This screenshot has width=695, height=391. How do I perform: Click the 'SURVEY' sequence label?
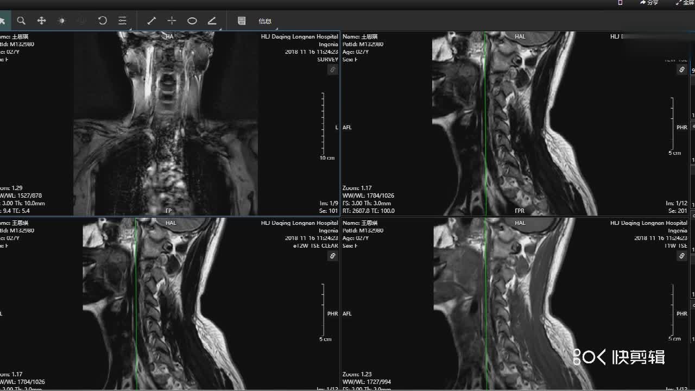(x=328, y=60)
